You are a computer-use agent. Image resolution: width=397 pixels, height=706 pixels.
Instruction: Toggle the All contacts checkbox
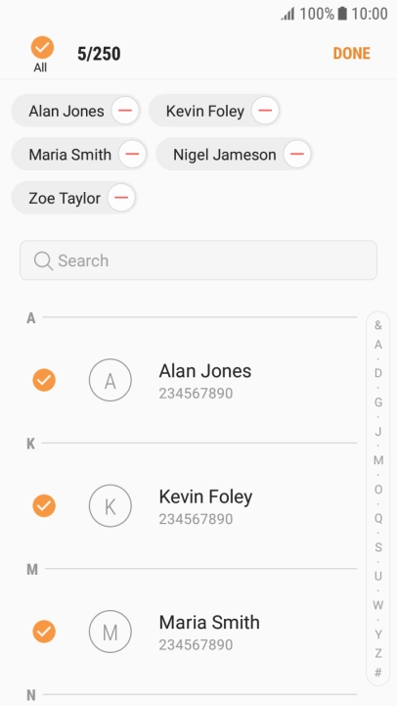(x=42, y=48)
